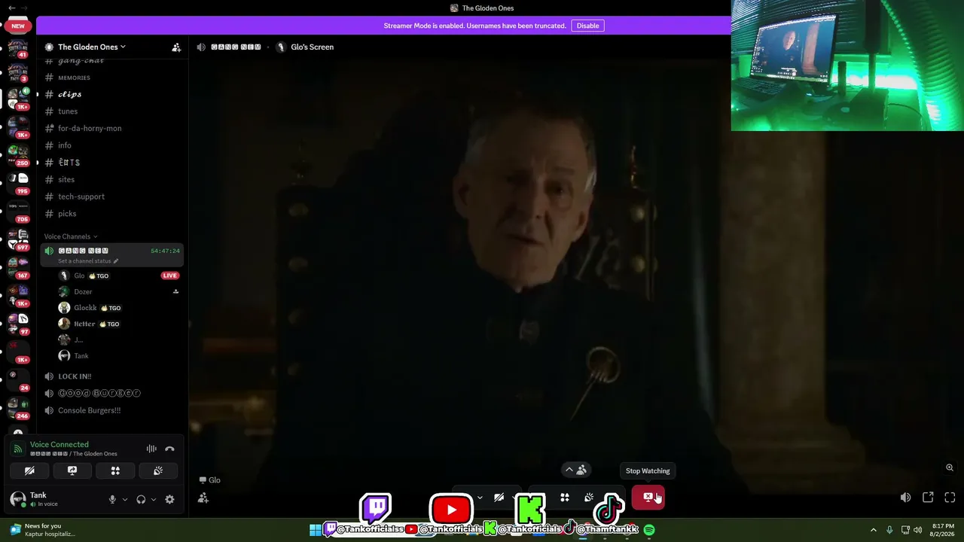Open the noise suppression waveform icon
The image size is (964, 542).
(151, 449)
